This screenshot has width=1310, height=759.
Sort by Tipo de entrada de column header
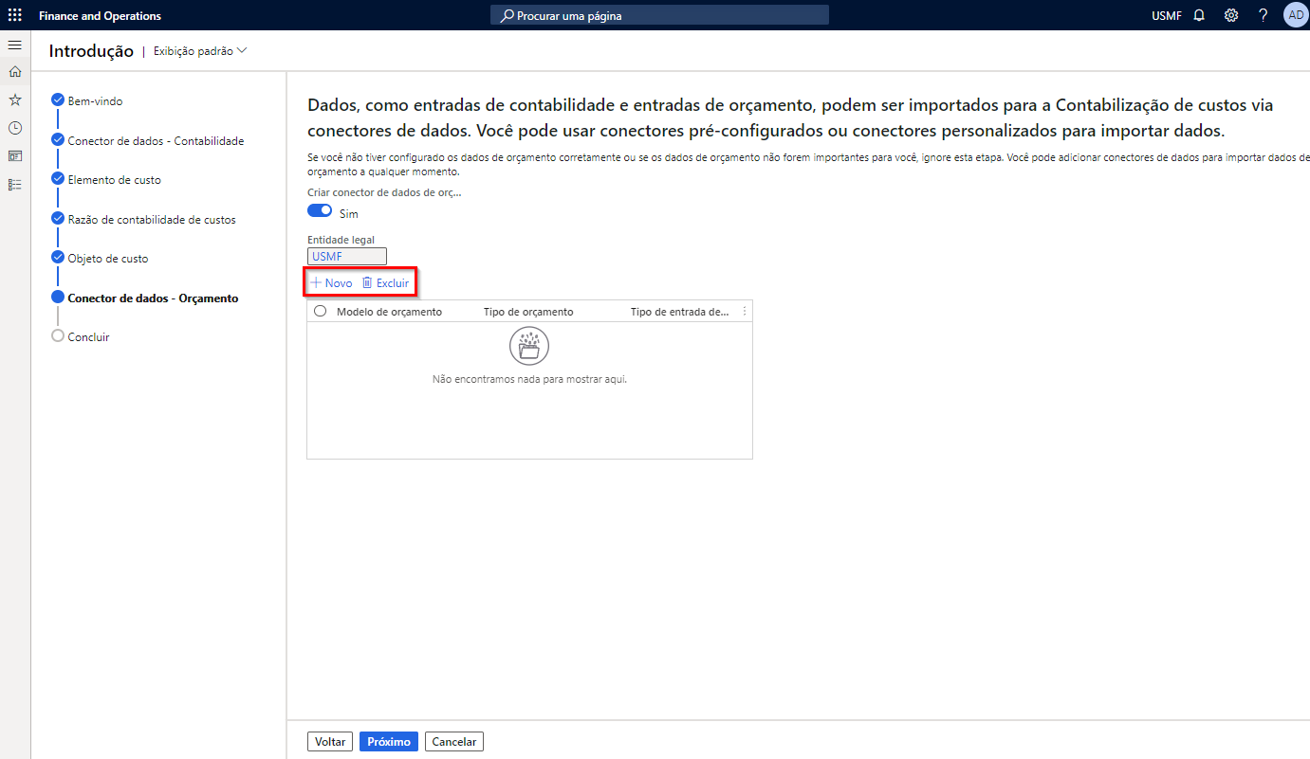pos(679,311)
